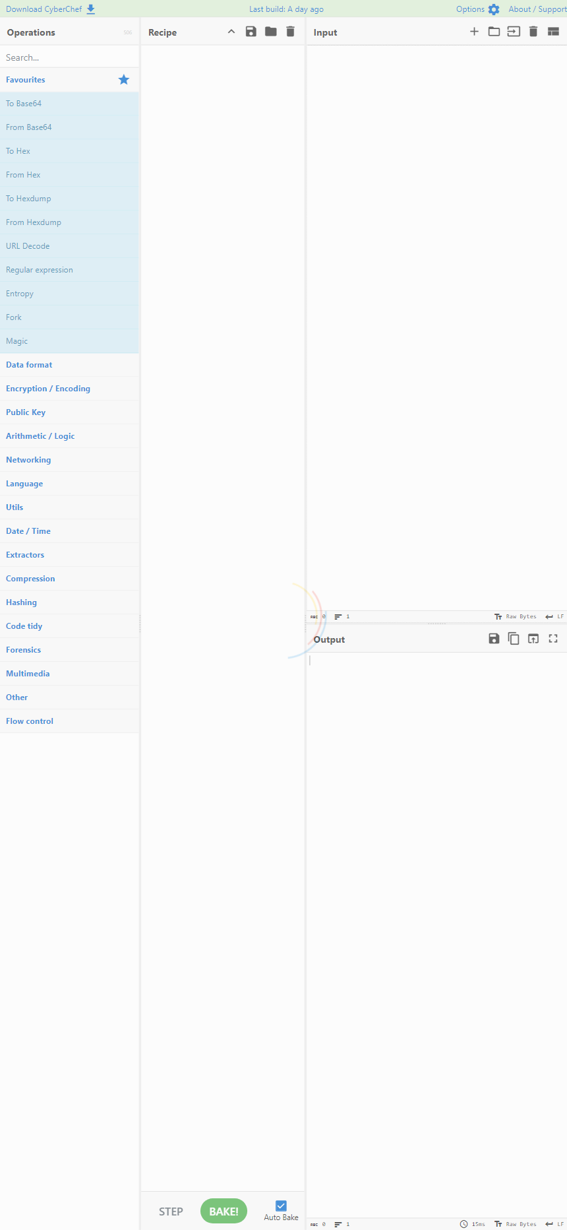Open the About / Support link
This screenshot has height=1230, width=567.
537,9
